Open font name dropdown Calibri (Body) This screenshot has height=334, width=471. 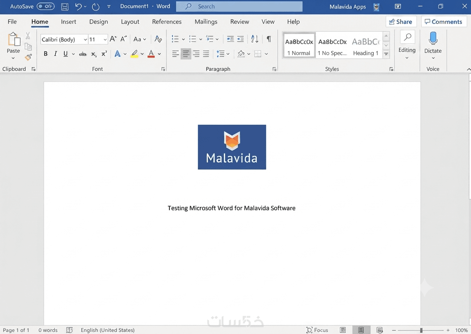point(85,39)
